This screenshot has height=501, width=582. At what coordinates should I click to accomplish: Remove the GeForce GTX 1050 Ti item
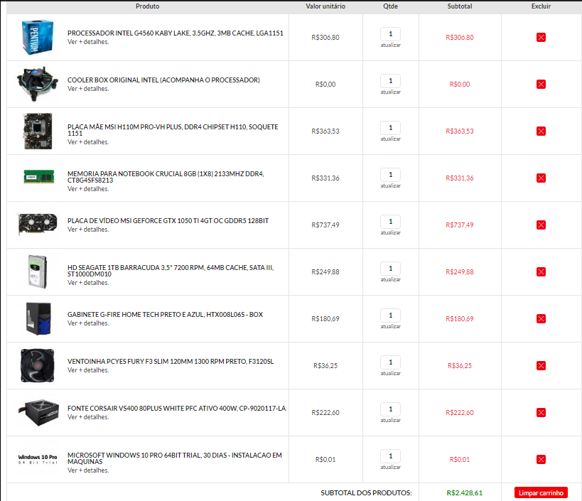(541, 225)
